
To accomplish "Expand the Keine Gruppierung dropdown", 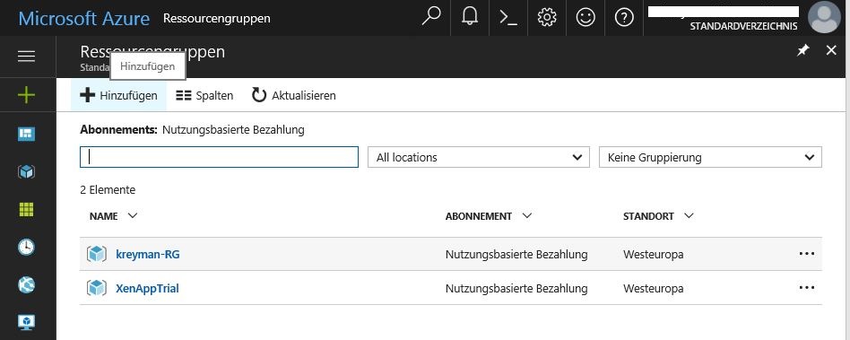I will click(710, 157).
